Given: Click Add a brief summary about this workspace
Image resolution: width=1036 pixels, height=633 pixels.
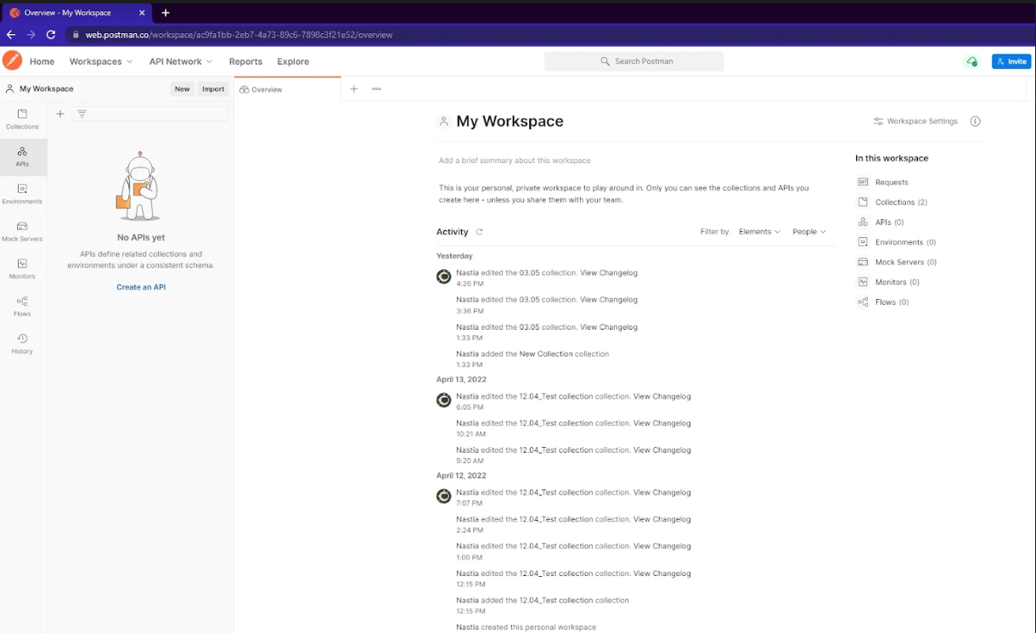Looking at the screenshot, I should [515, 161].
